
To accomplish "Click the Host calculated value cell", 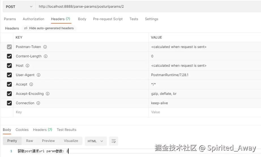I will pos(205,66).
